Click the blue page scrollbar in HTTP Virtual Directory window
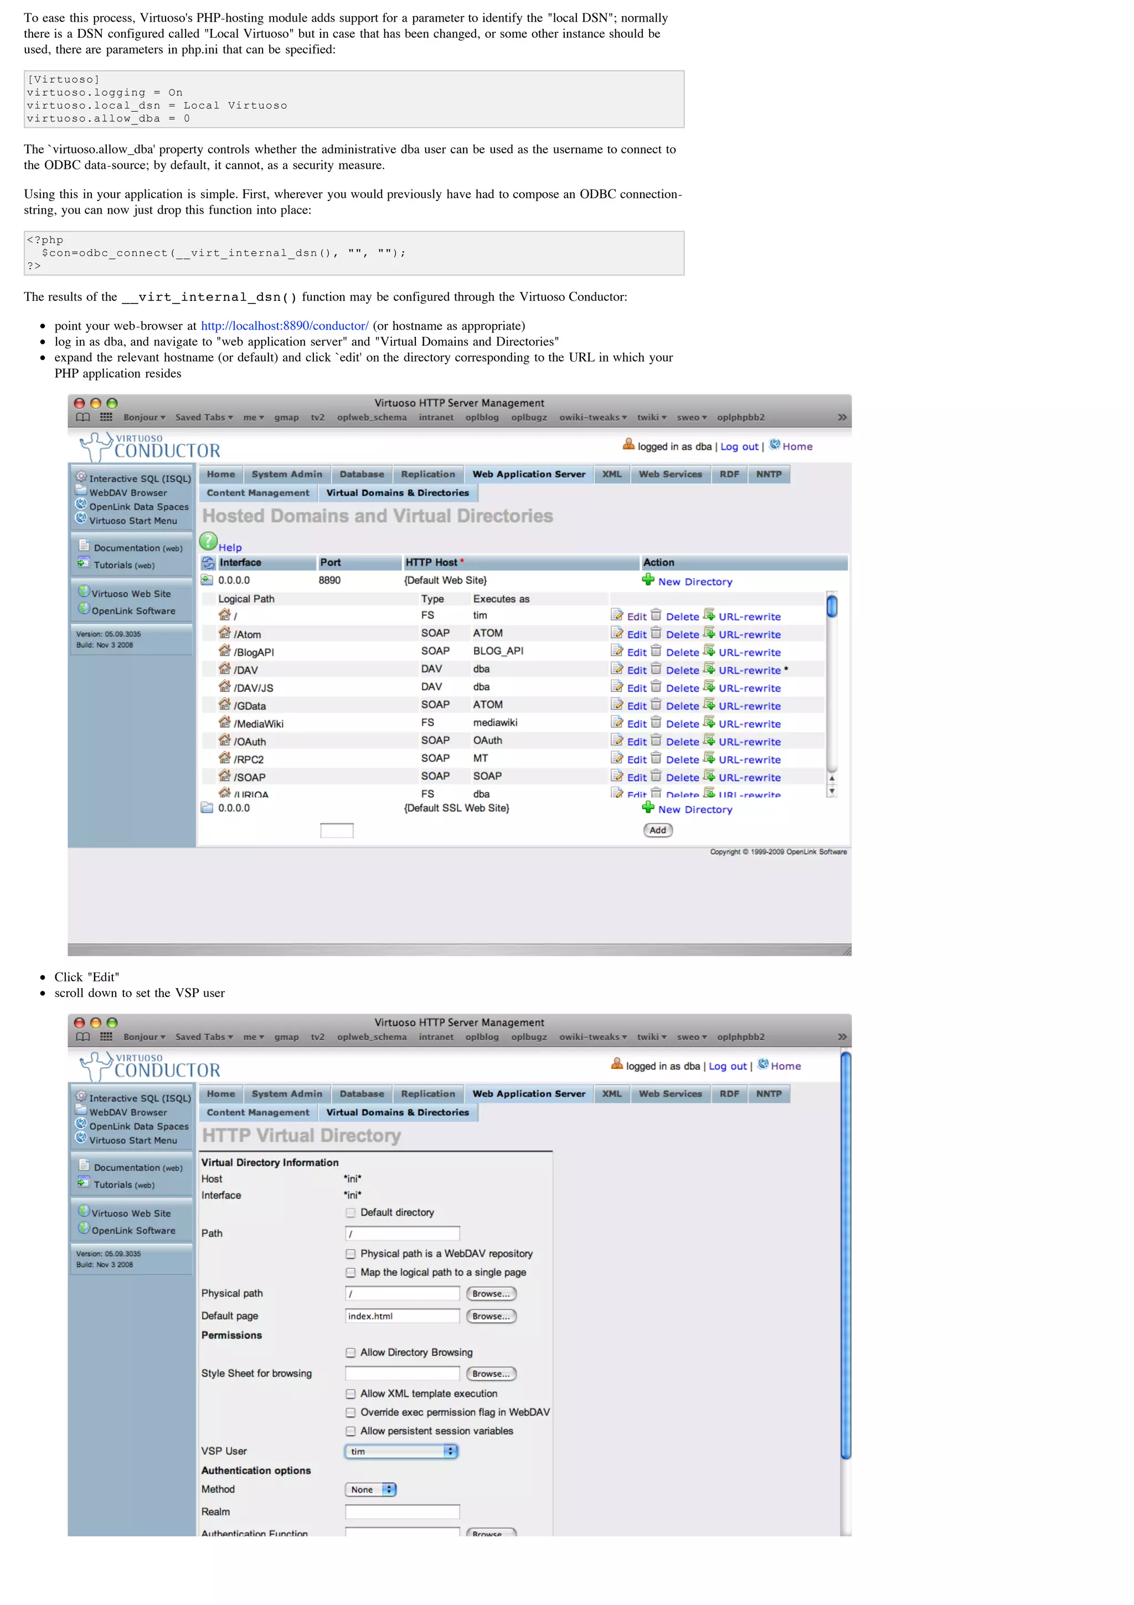 pos(846,1256)
